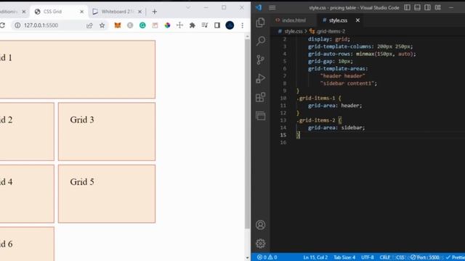The height and width of the screenshot is (261, 465).
Task: Open the browser tab search chevron
Action: tap(188, 7)
